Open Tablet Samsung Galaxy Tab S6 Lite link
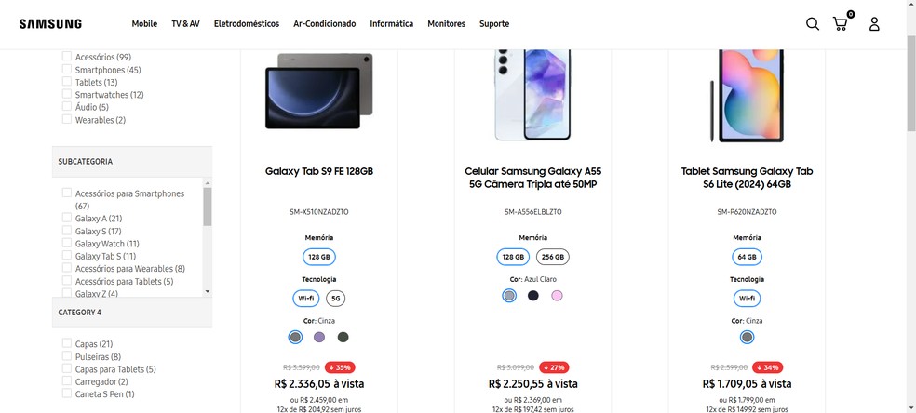This screenshot has height=413, width=916. (747, 178)
